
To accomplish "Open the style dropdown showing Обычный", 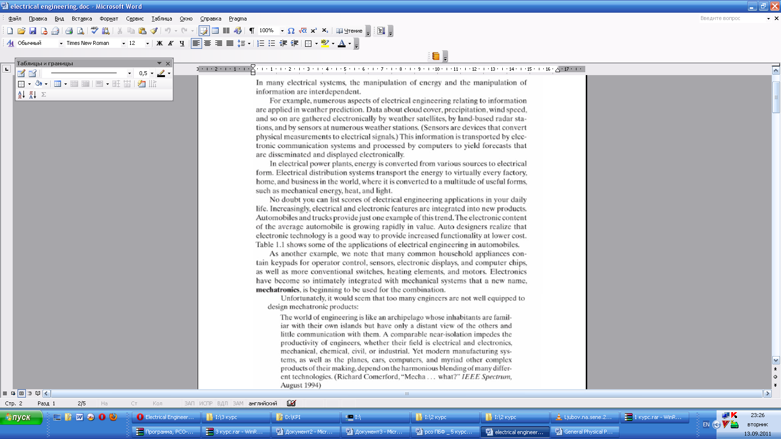I will coord(61,43).
